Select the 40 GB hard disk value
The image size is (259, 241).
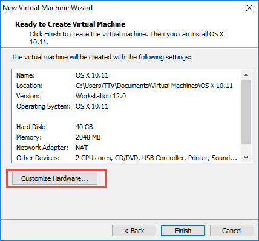tap(84, 127)
